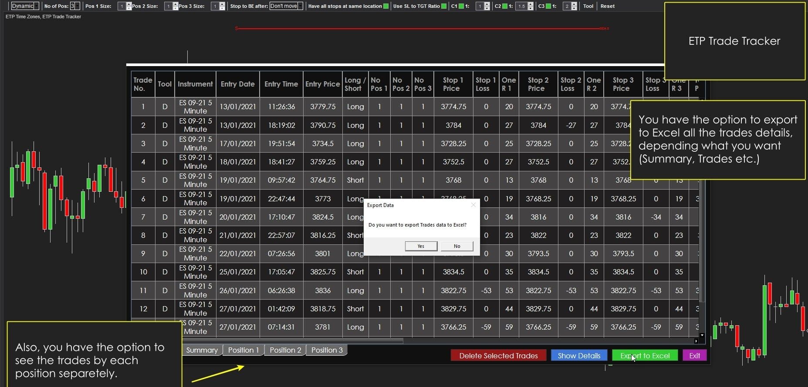Screen dimensions: 808x387
Task: Increase the C3 ratio value
Action: coord(575,4)
